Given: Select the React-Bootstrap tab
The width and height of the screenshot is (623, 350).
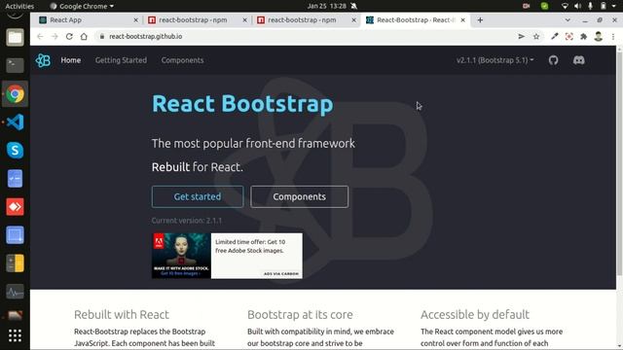Looking at the screenshot, I should 416,19.
